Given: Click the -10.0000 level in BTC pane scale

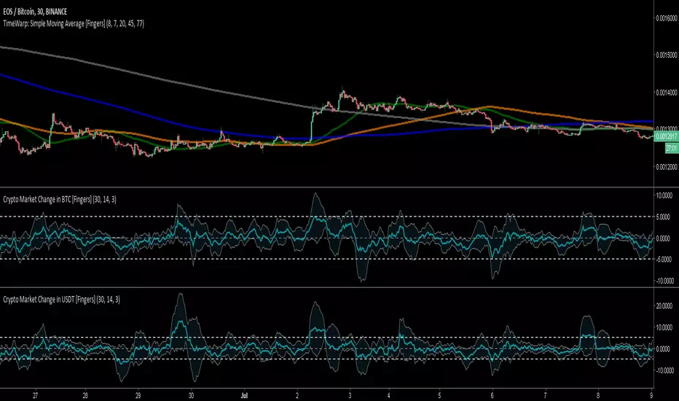Looking at the screenshot, I should [x=664, y=281].
